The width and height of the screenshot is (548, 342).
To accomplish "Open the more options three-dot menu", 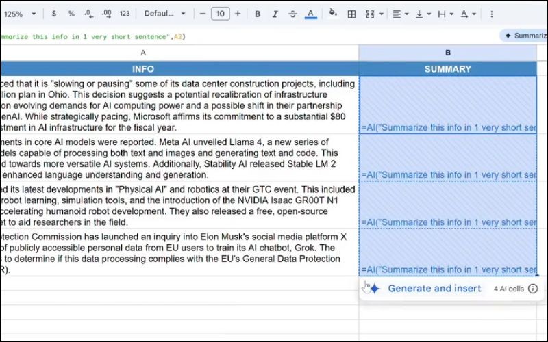I will 491,14.
